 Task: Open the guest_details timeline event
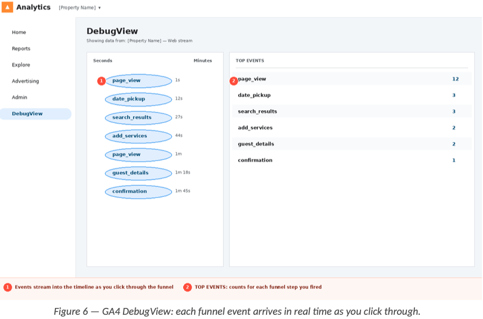coord(138,173)
